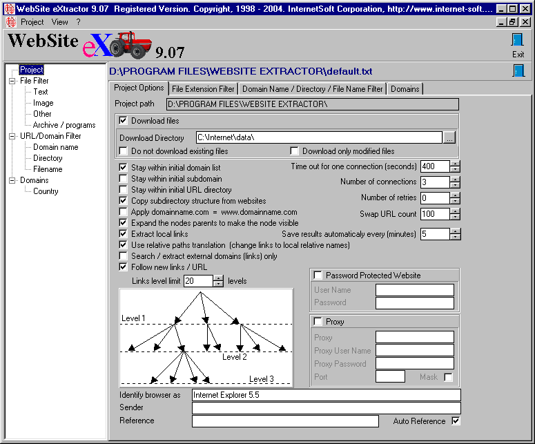Select Image under File Filter
535x444 pixels.
point(43,103)
